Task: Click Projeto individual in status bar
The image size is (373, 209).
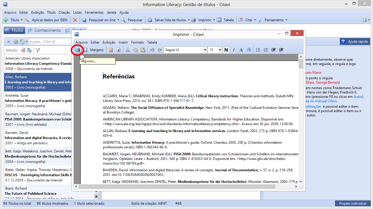Action: tap(353, 203)
